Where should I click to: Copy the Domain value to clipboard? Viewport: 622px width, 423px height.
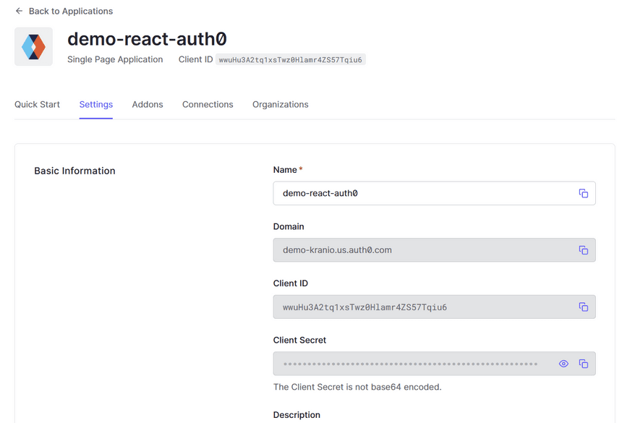pyautogui.click(x=583, y=250)
